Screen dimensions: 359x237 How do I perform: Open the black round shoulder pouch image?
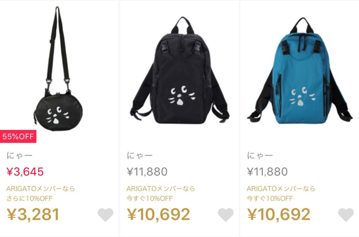[58, 69]
